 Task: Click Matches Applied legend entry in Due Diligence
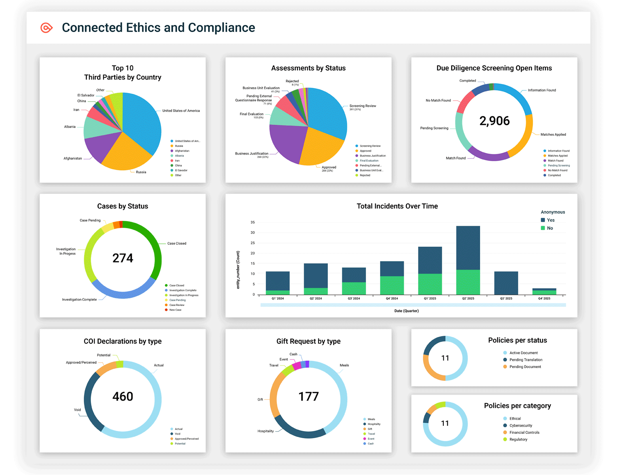557,156
